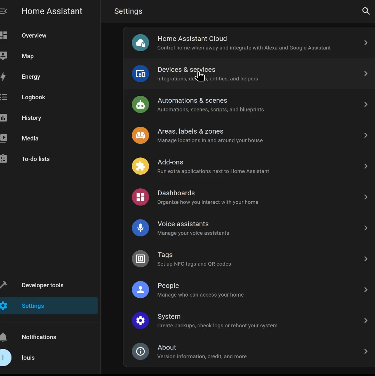This screenshot has width=375, height=376.
Task: Open the search magnifier in Settings header
Action: [366, 11]
